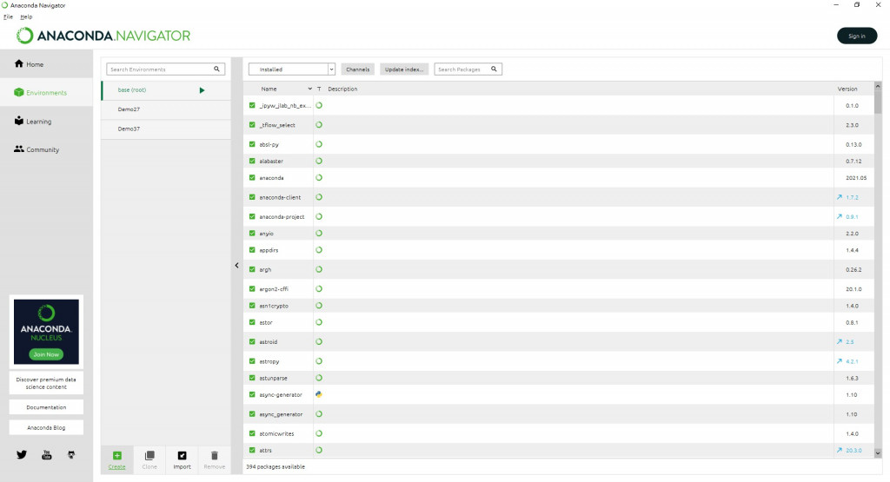The image size is (890, 482).
Task: Open the Anaconda Blog link
Action: [x=46, y=427]
